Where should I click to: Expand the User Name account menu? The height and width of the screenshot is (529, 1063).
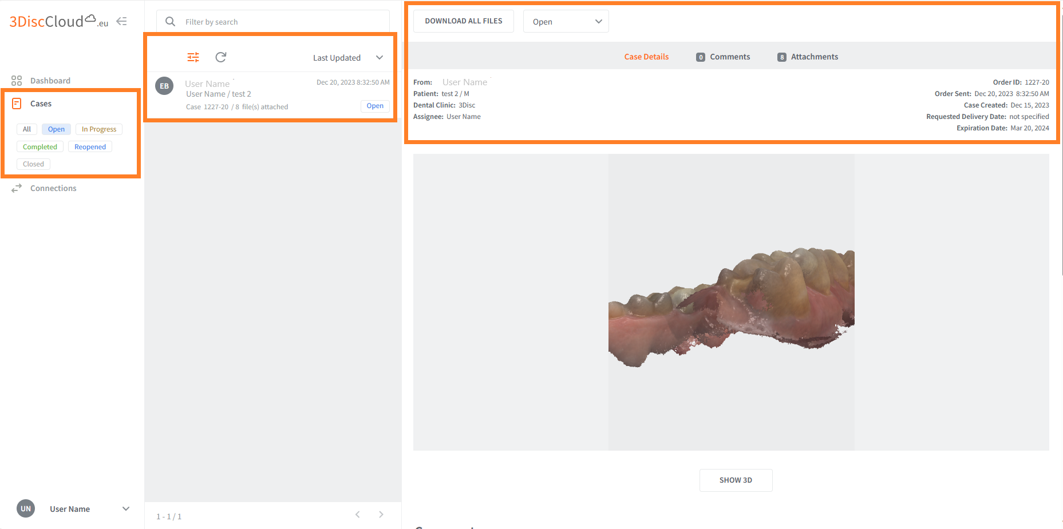tap(73, 508)
